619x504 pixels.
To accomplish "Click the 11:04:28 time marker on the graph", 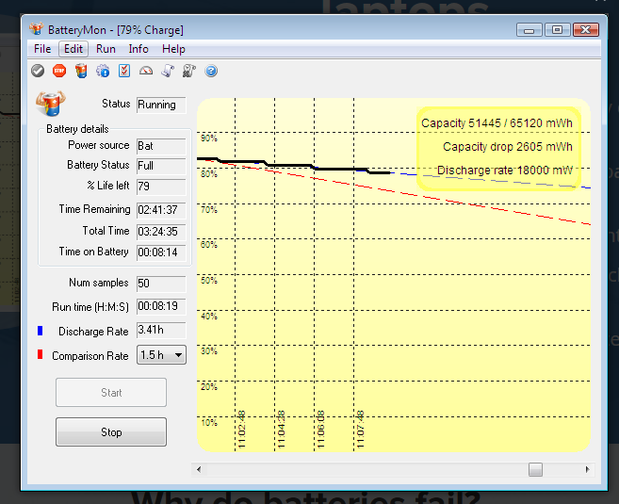I will [281, 429].
